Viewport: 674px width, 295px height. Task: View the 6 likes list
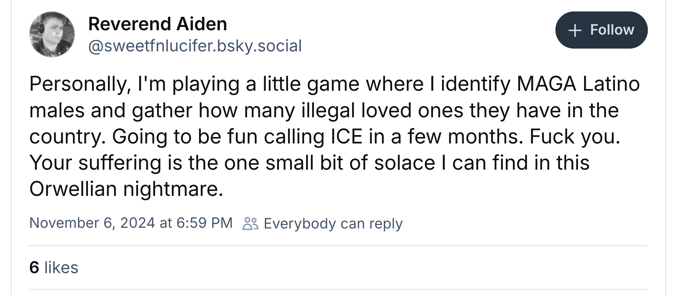click(x=54, y=267)
